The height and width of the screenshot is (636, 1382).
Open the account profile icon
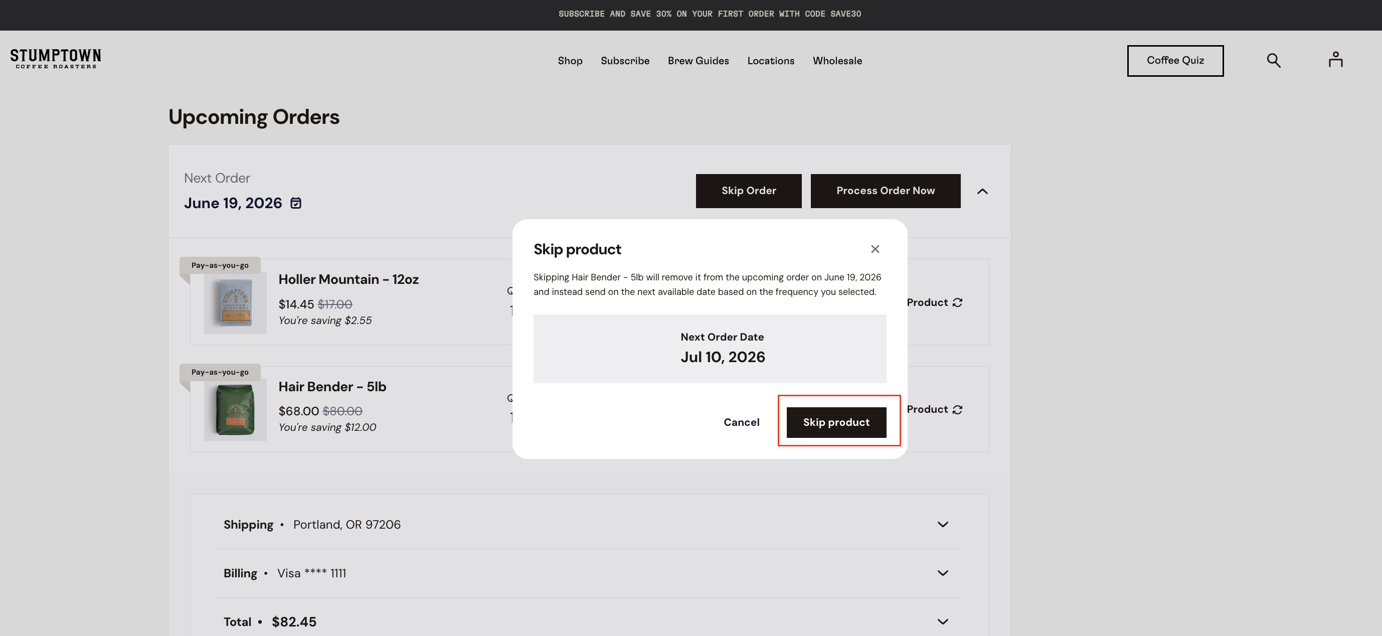(x=1335, y=60)
